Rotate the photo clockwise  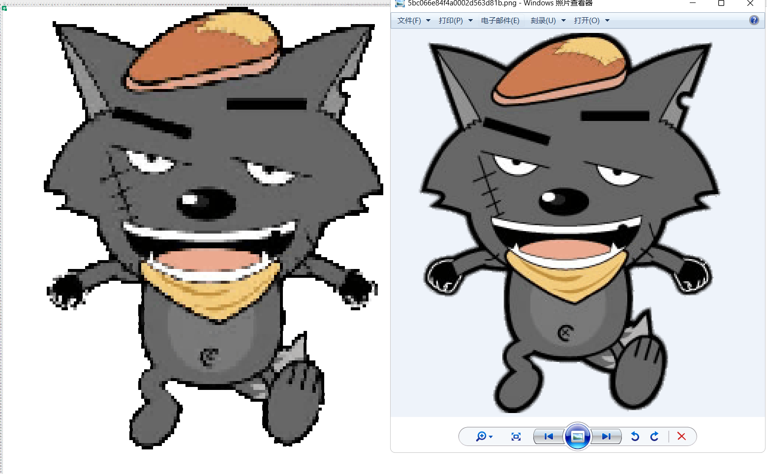(x=654, y=437)
